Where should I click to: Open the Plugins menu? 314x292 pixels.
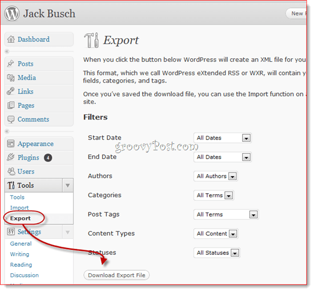[39, 158]
